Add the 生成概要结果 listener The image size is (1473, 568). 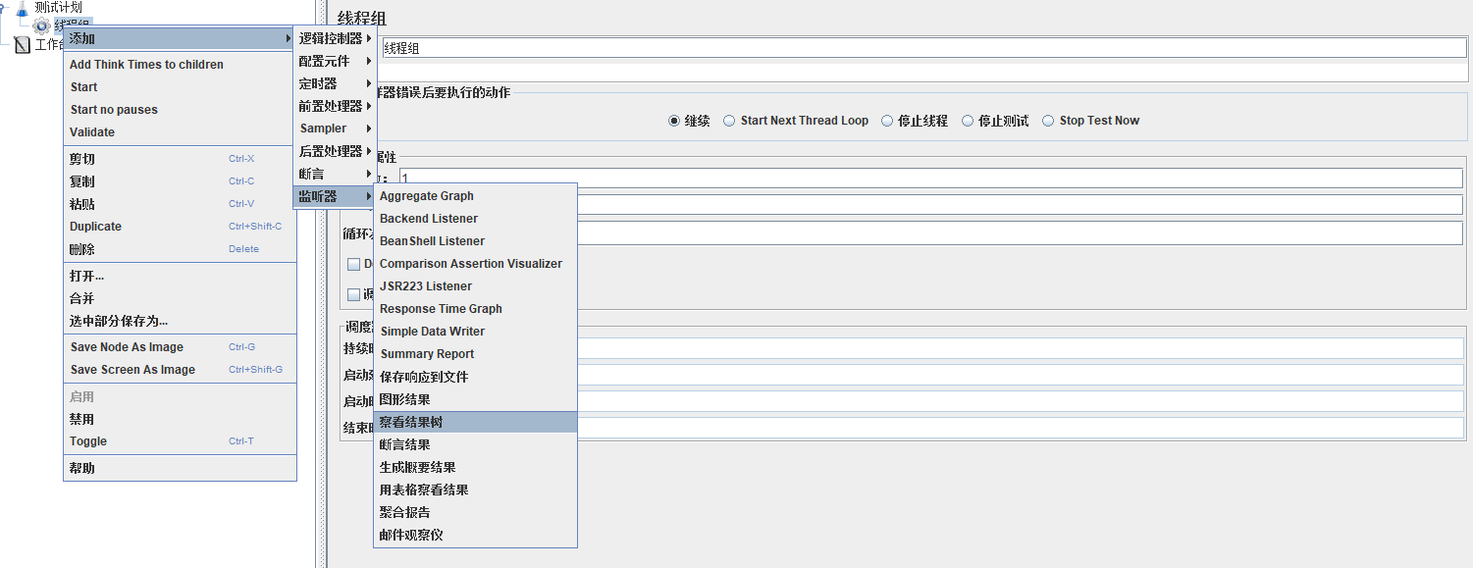coord(475,467)
